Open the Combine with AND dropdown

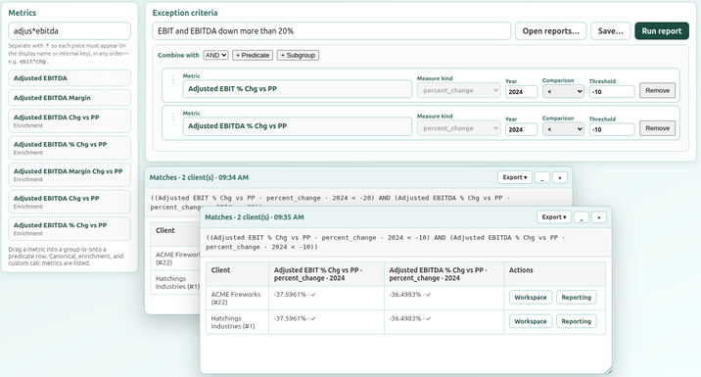216,55
